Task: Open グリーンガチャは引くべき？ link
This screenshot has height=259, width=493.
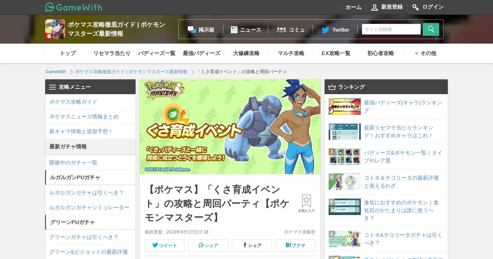Action: [90, 237]
